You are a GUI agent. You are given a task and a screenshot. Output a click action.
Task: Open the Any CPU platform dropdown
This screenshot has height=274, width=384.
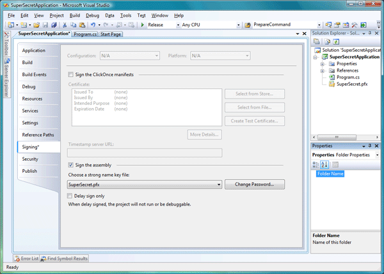(238, 25)
